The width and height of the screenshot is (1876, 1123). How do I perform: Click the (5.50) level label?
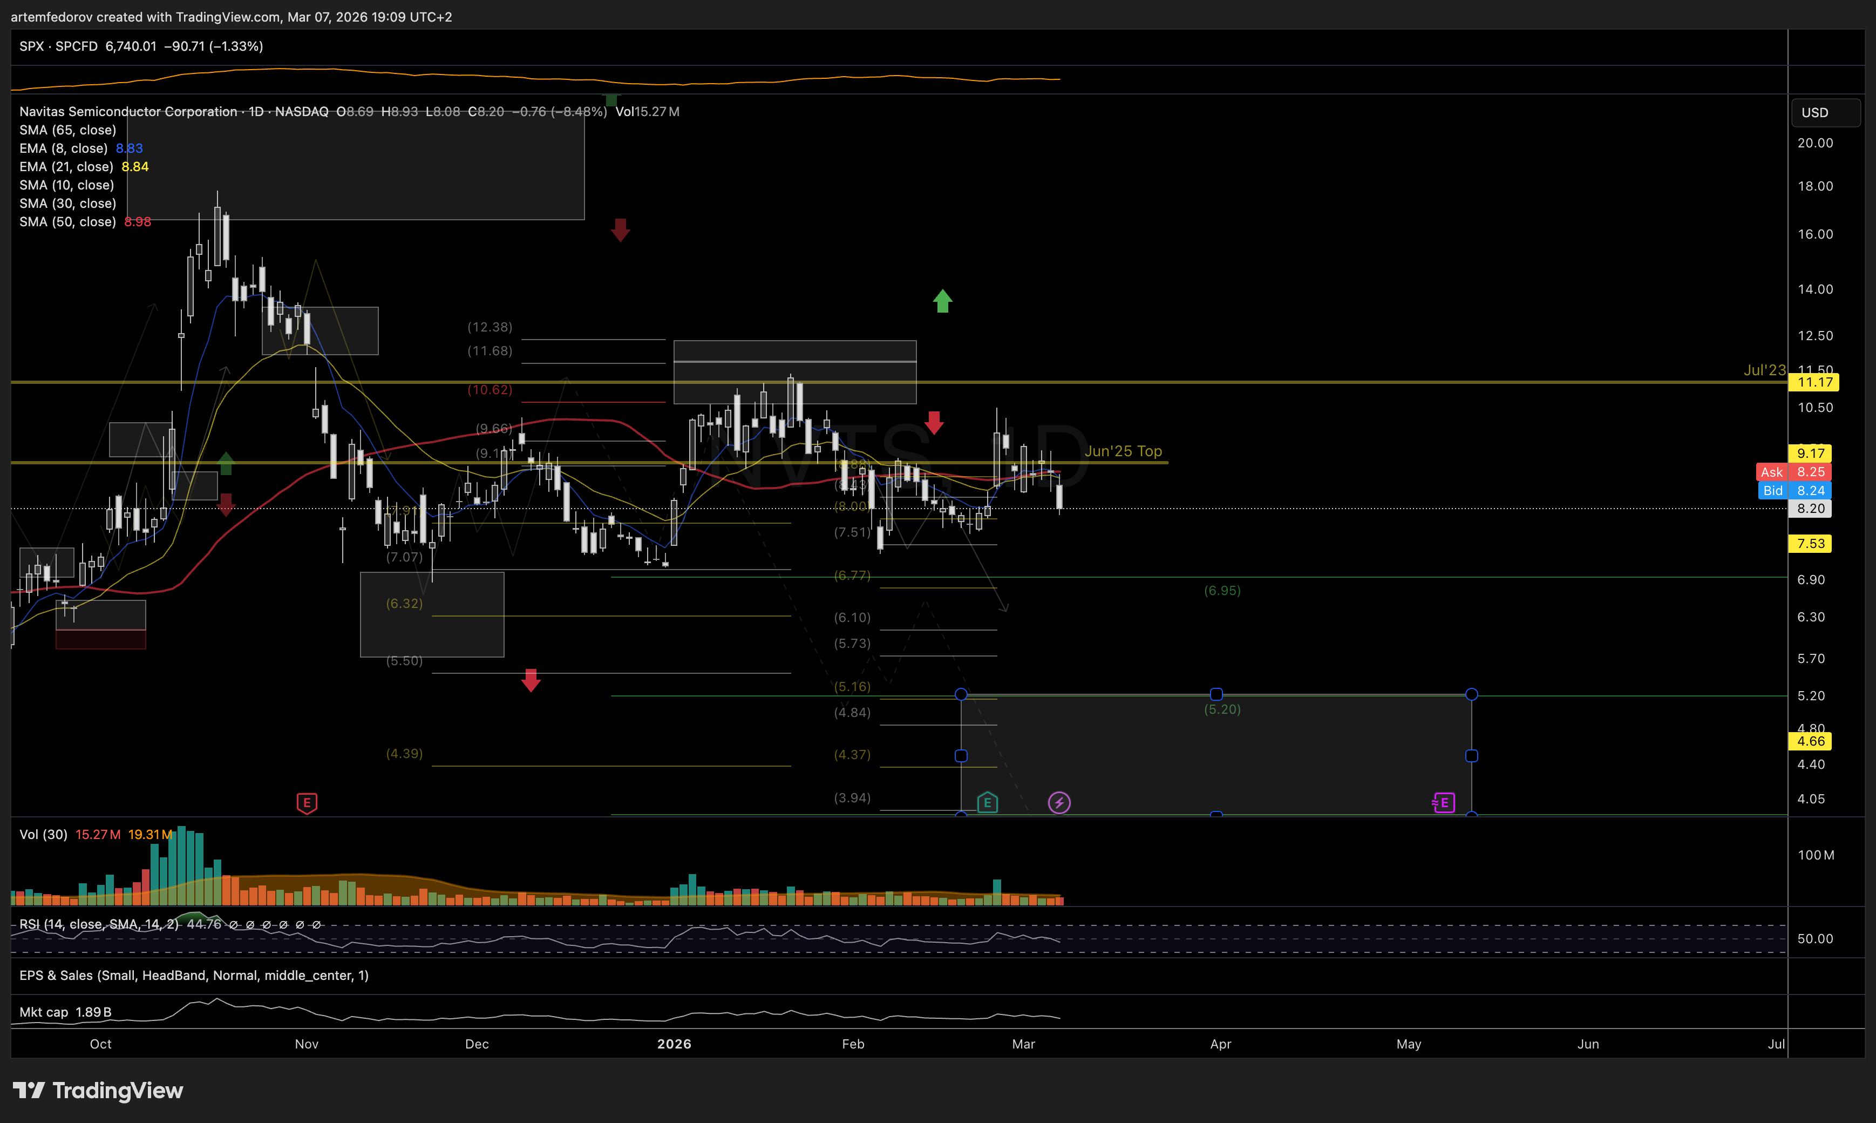point(405,661)
